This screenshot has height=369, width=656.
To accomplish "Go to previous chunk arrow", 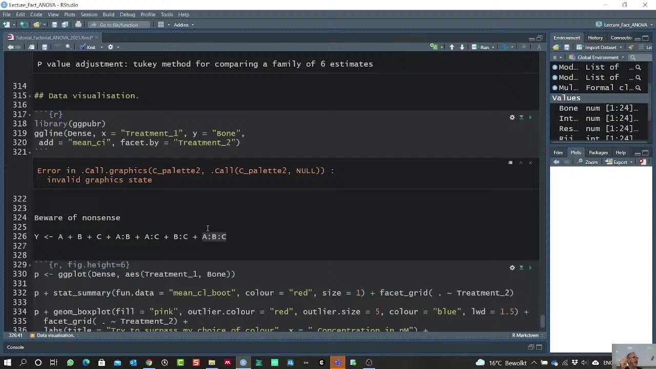I will 452,47.
